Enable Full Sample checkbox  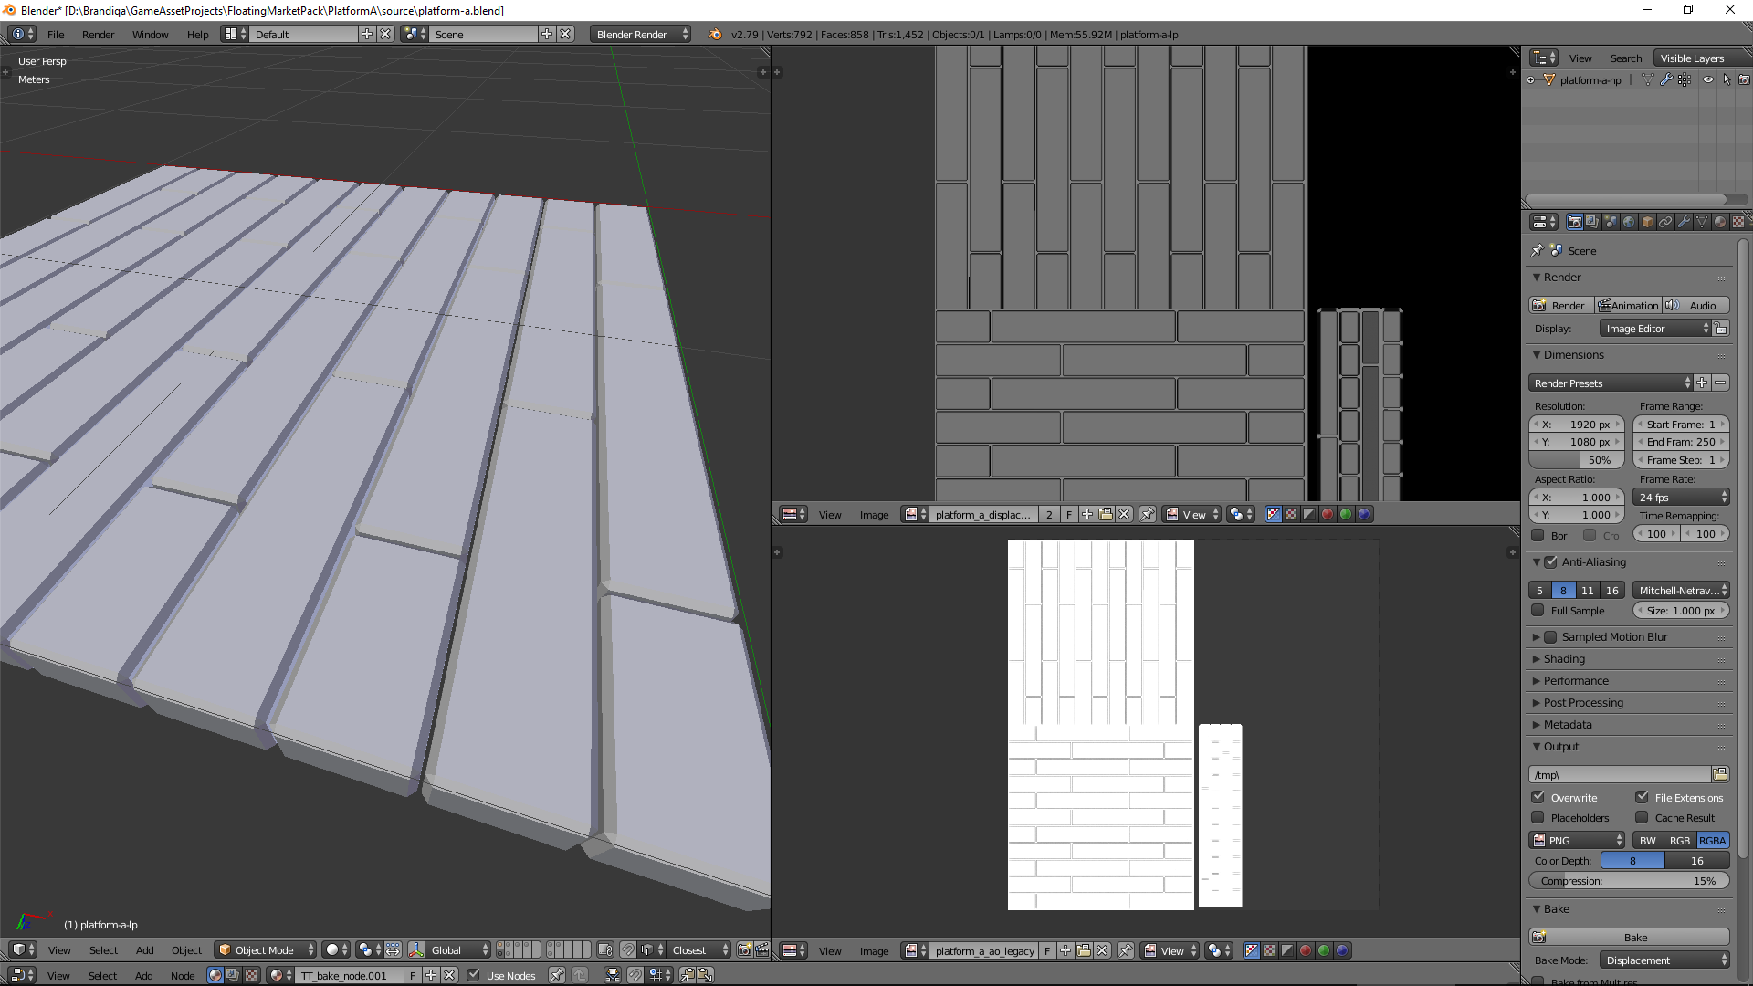pos(1538,611)
